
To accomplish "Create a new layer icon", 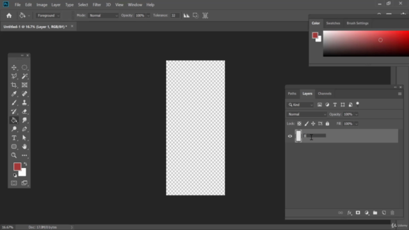I will [383, 213].
